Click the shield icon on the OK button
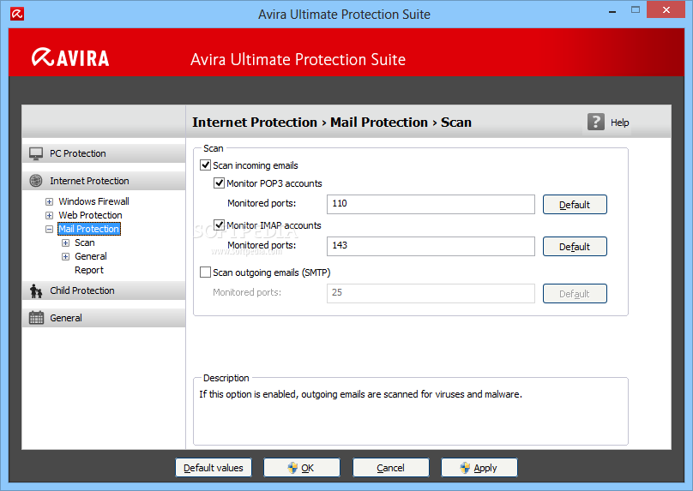 pyautogui.click(x=292, y=468)
